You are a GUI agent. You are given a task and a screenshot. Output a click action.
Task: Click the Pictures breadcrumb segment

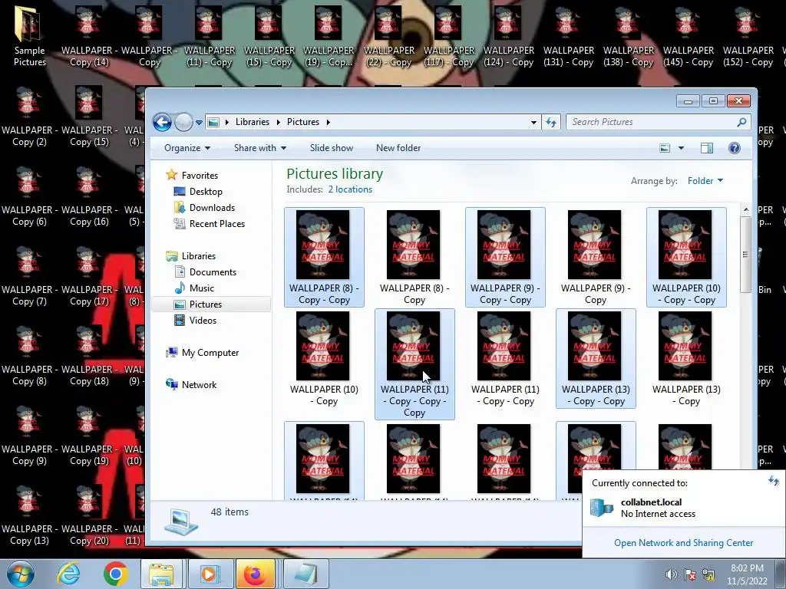click(x=302, y=122)
